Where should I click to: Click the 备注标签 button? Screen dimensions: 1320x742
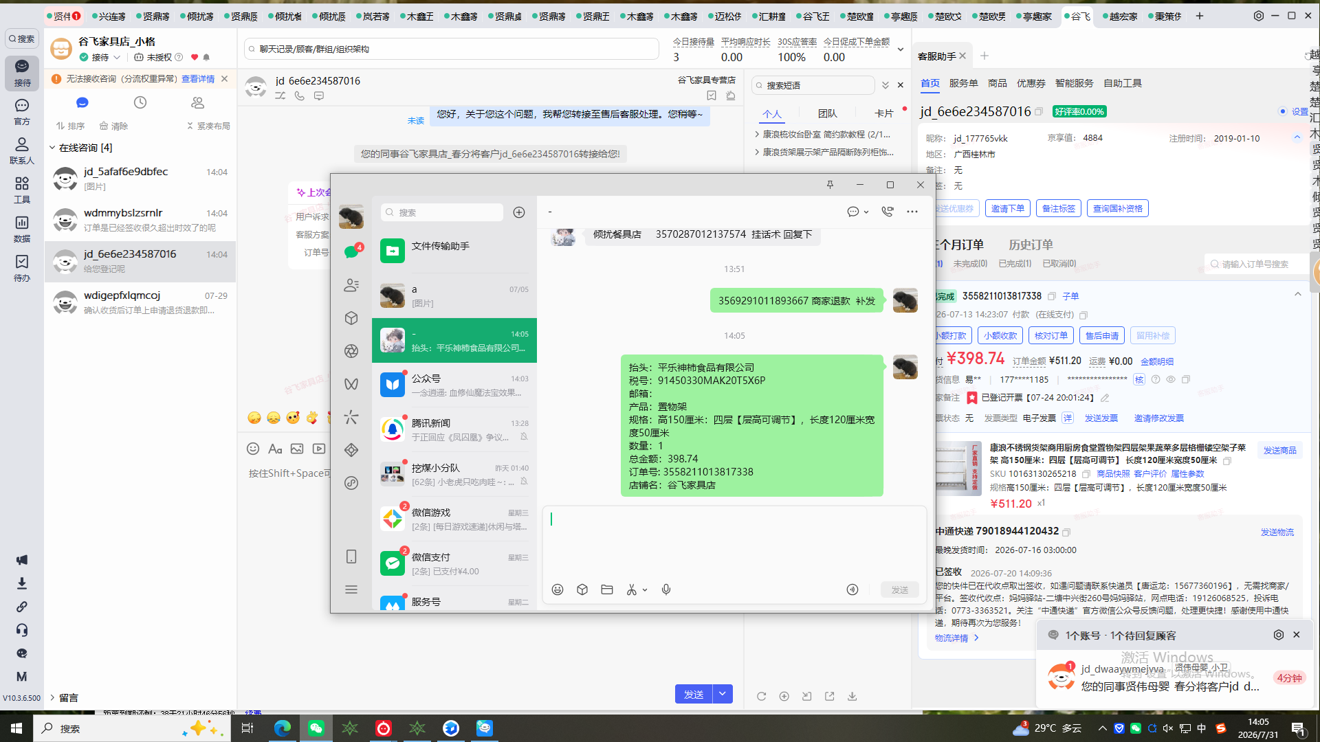(1058, 208)
